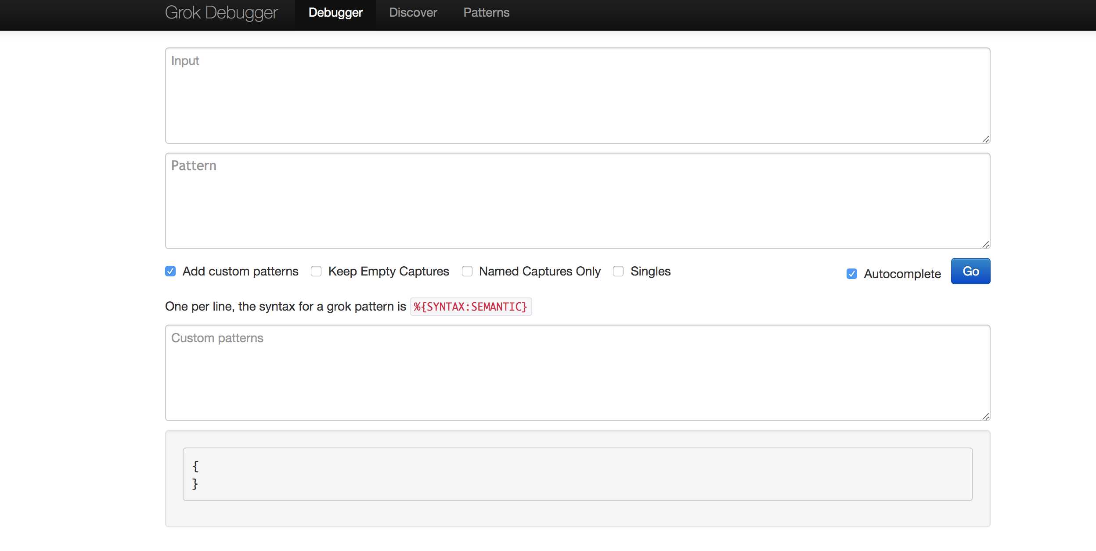Screen dimensions: 1096x551
Task: Open the Debugger tab in navbar
Action: [335, 13]
